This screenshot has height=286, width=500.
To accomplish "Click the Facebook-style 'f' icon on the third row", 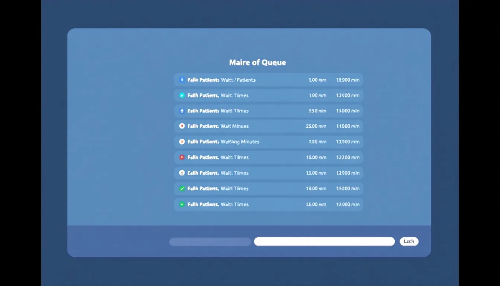I will coord(182,111).
